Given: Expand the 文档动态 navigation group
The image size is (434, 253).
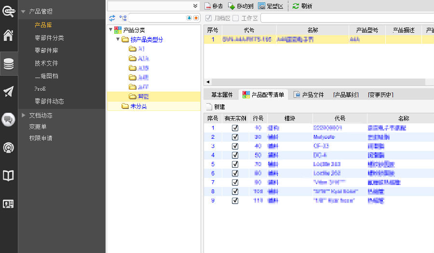Looking at the screenshot, I should click(x=24, y=115).
